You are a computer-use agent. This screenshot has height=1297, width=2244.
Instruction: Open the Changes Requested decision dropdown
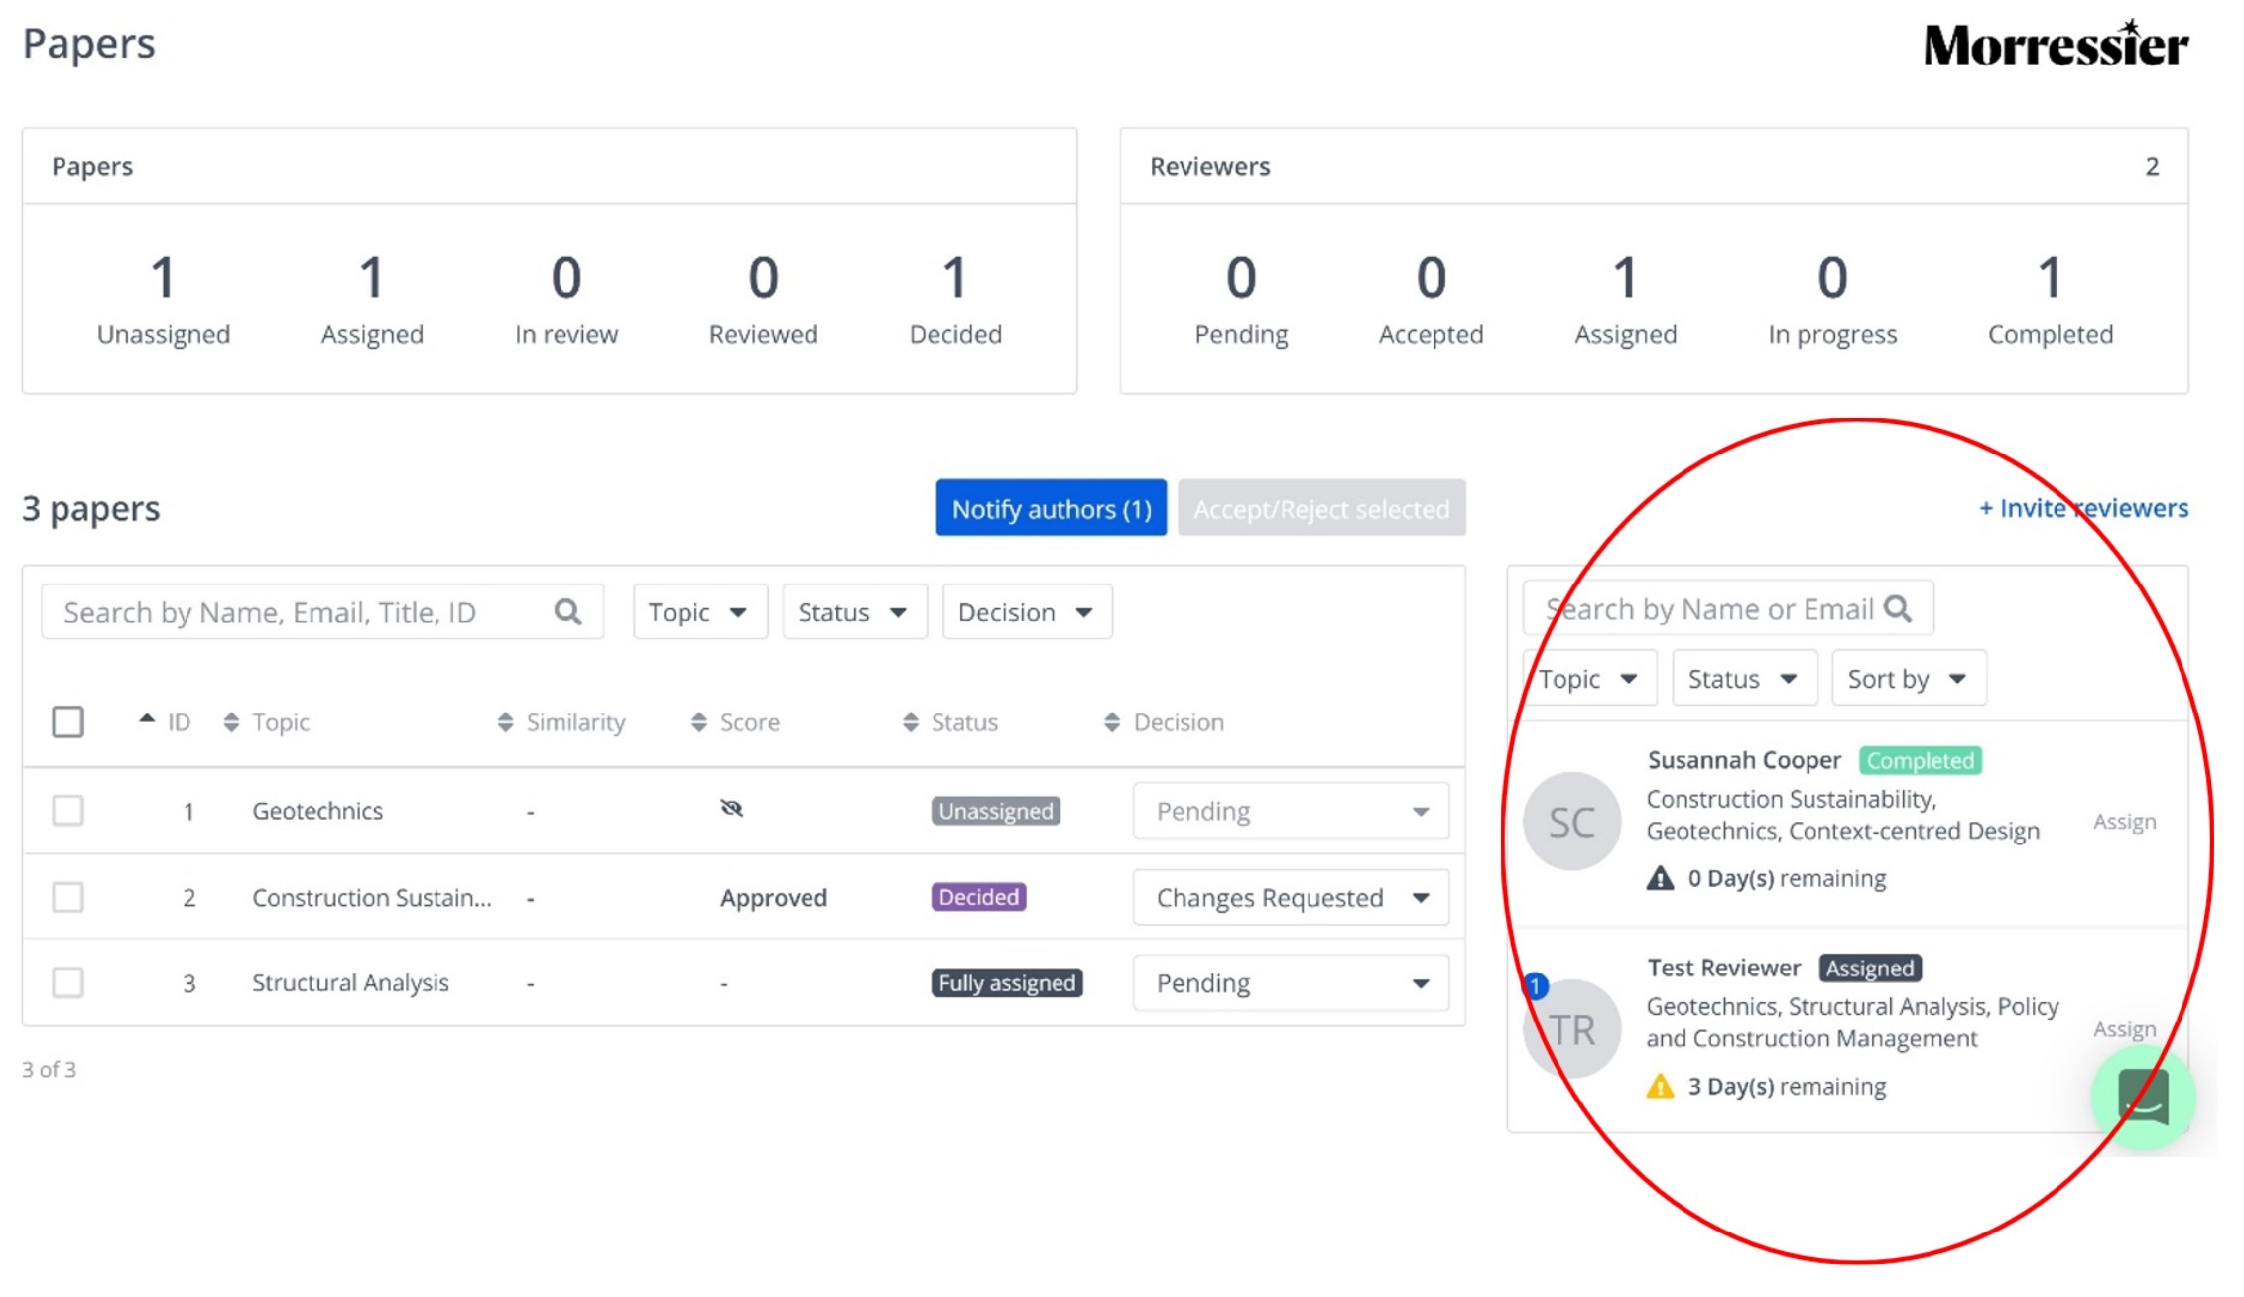click(x=1291, y=897)
